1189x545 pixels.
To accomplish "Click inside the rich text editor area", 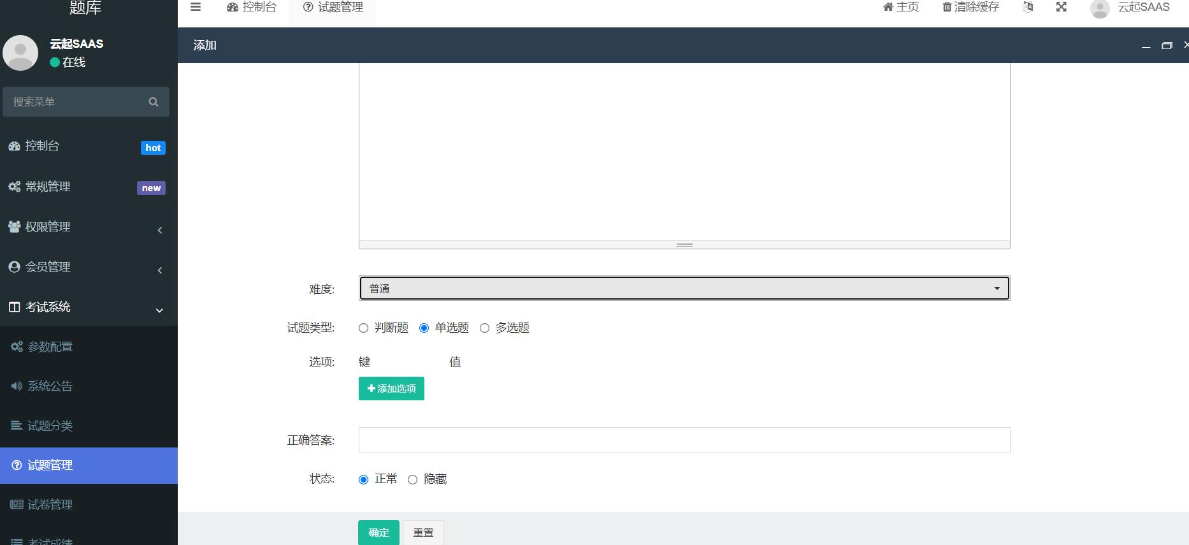I will [x=684, y=152].
